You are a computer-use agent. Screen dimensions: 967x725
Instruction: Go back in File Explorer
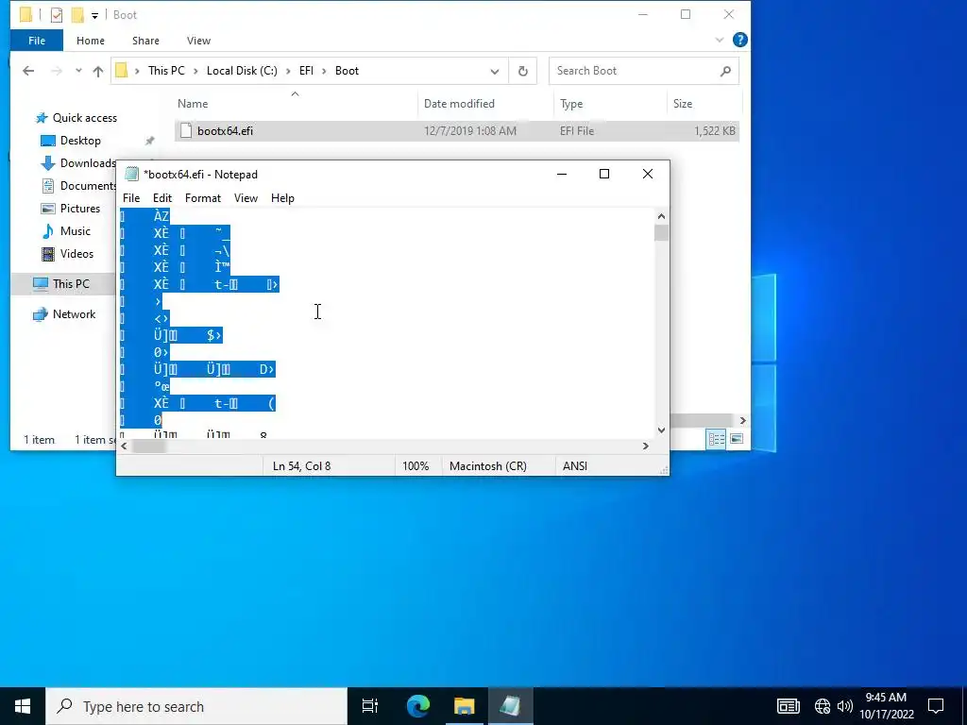(28, 71)
